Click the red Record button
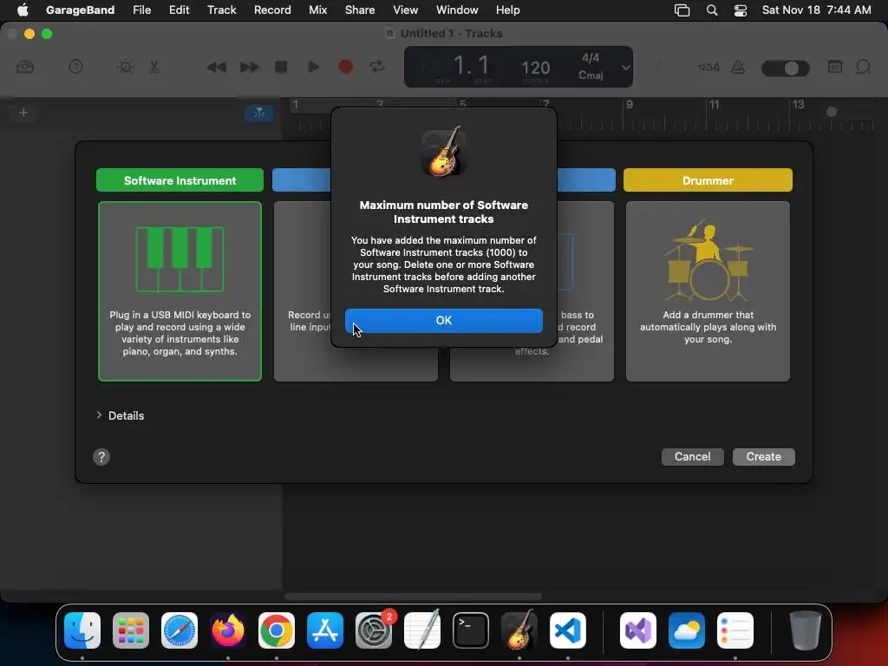 coord(345,67)
